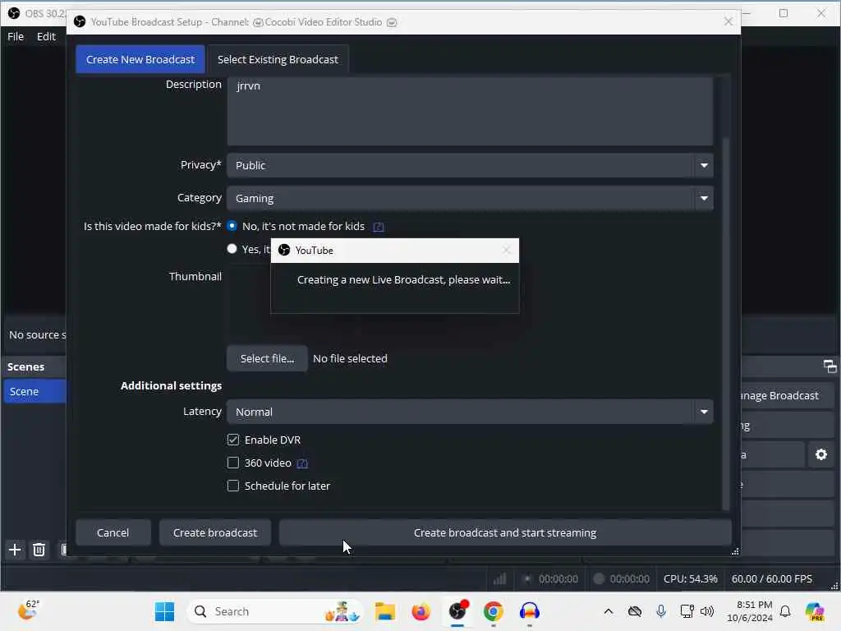Click the weather widget showing 62°
841x631 pixels.
[x=28, y=610]
